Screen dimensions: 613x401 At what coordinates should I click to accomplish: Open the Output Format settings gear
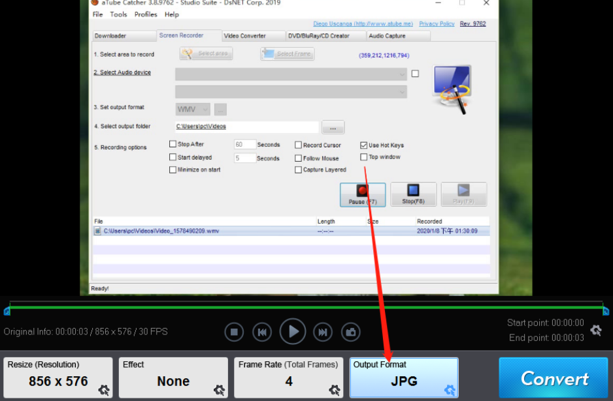point(450,390)
